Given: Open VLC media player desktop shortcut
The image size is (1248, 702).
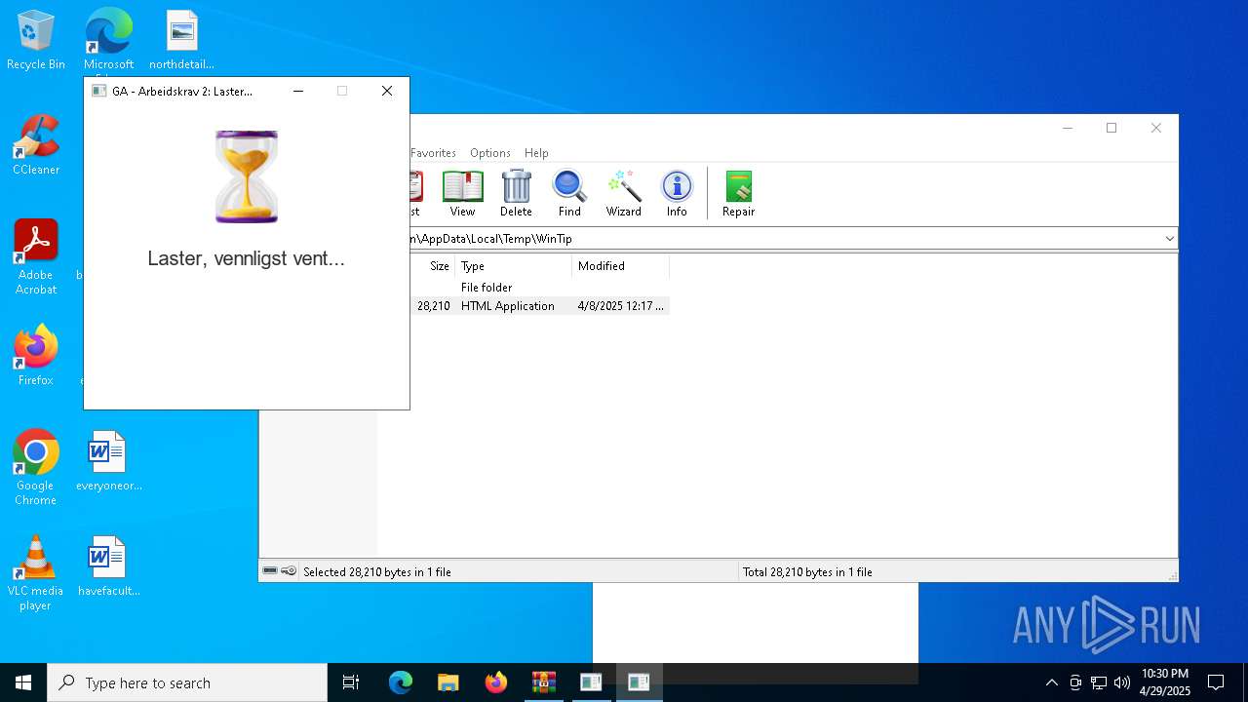Looking at the screenshot, I should (x=36, y=573).
